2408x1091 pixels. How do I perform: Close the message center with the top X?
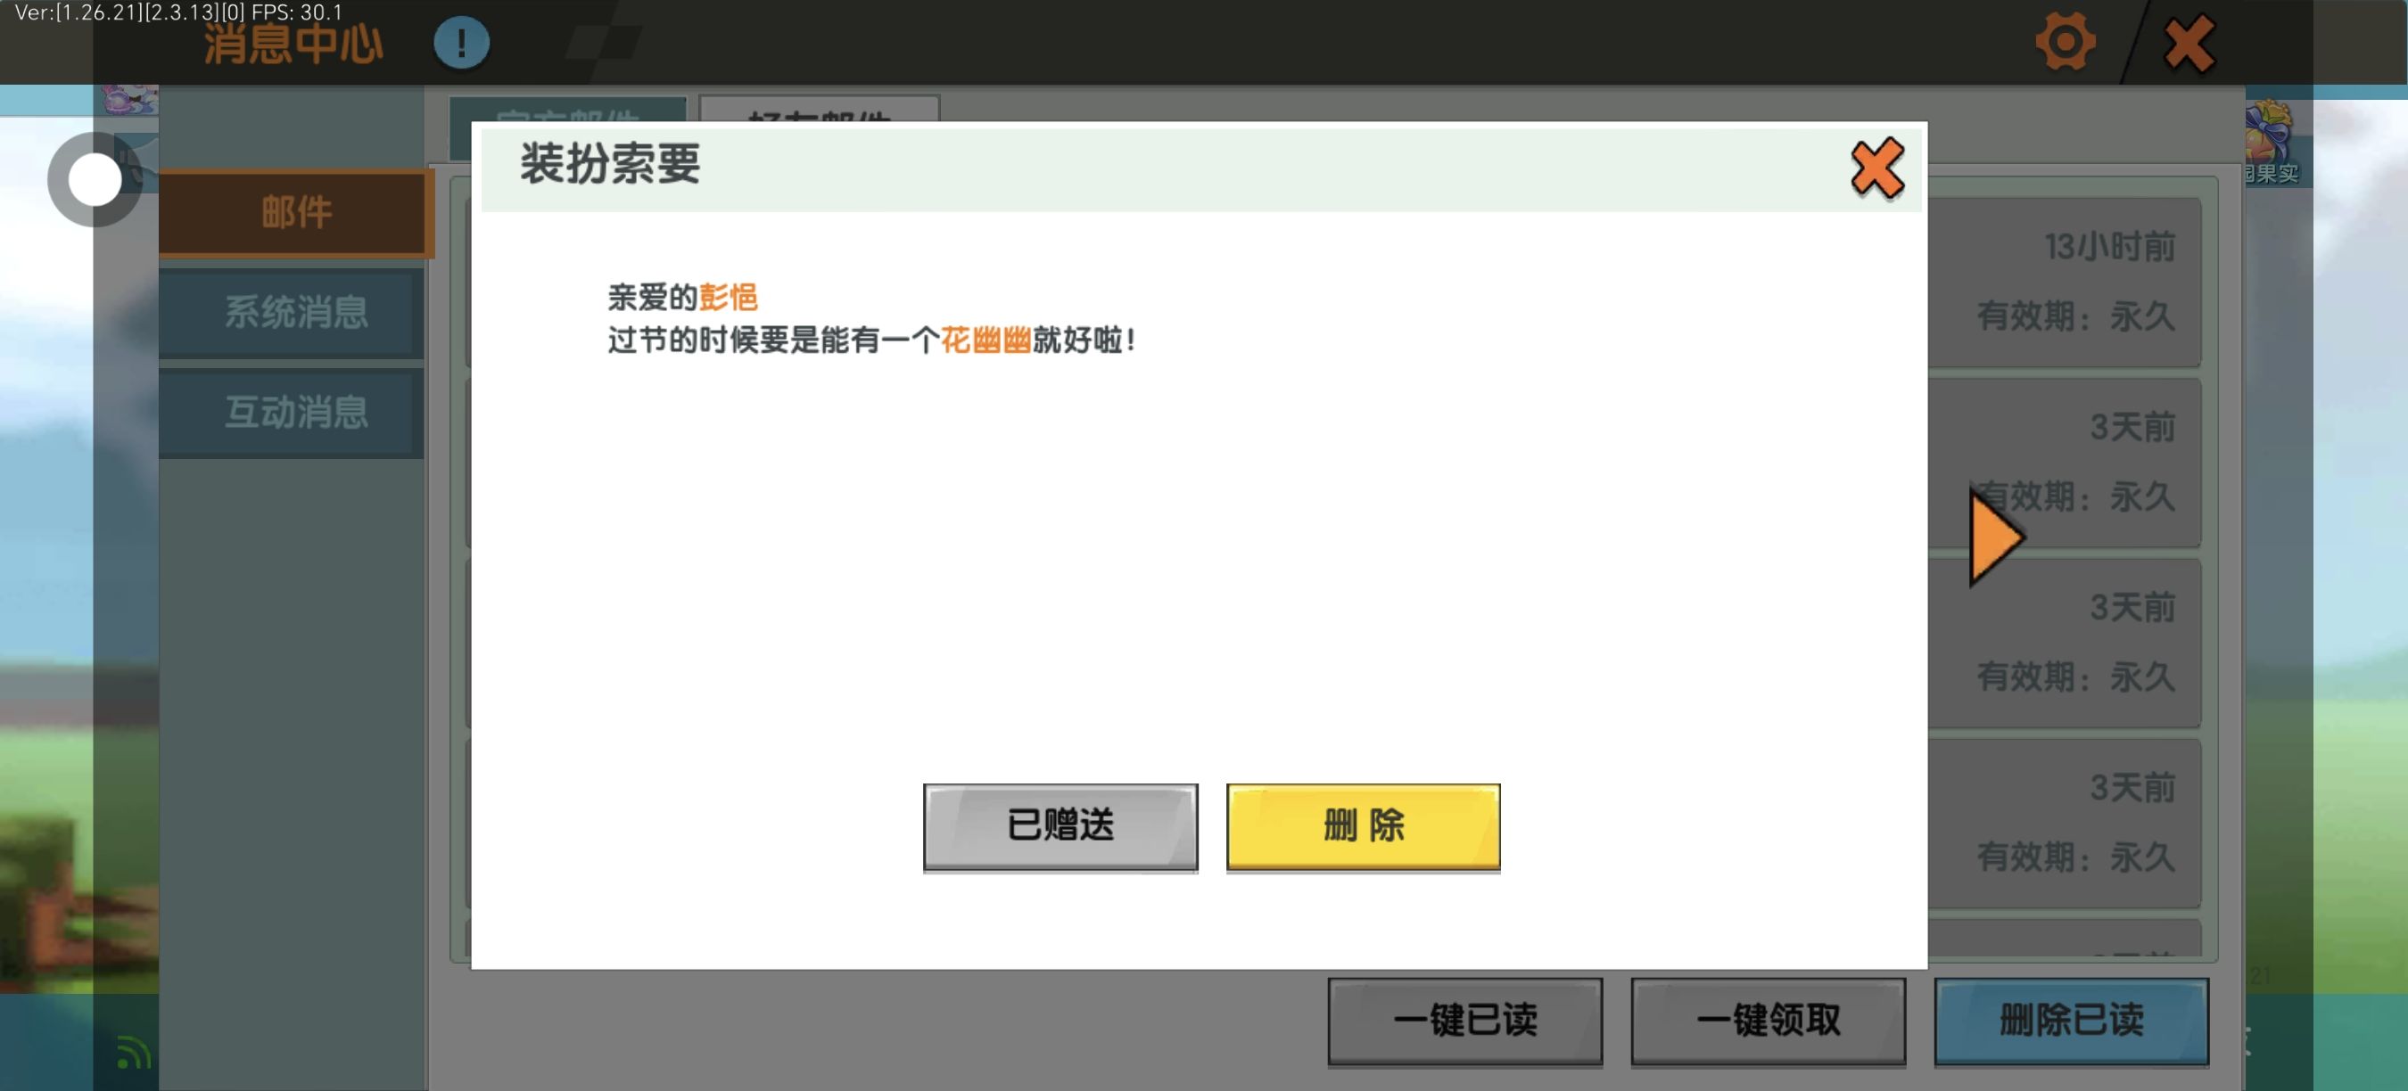2189,44
